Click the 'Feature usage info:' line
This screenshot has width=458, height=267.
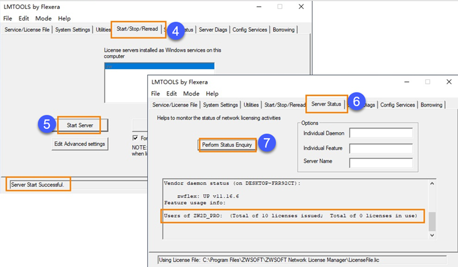(x=195, y=203)
